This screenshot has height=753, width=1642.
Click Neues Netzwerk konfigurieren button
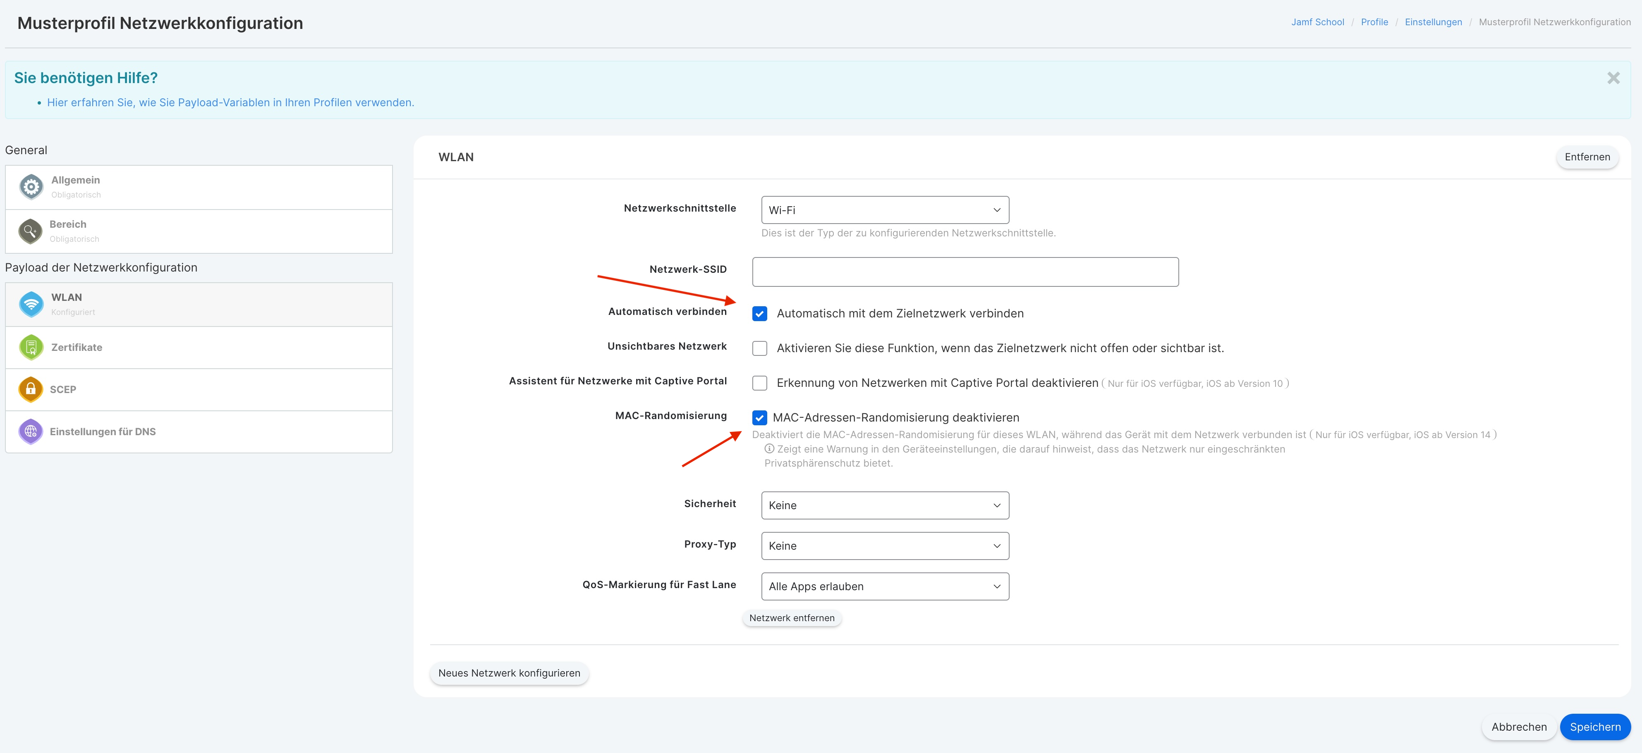click(509, 673)
